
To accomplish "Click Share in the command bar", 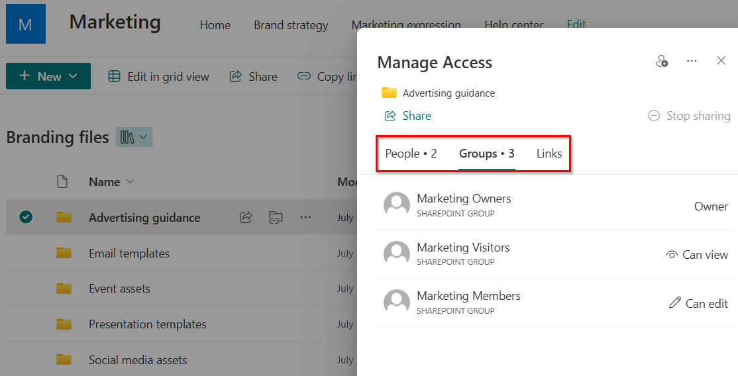I will click(253, 77).
